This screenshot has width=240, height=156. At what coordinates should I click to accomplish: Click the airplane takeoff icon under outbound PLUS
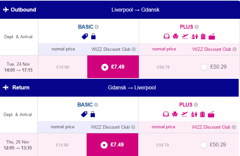185,37
